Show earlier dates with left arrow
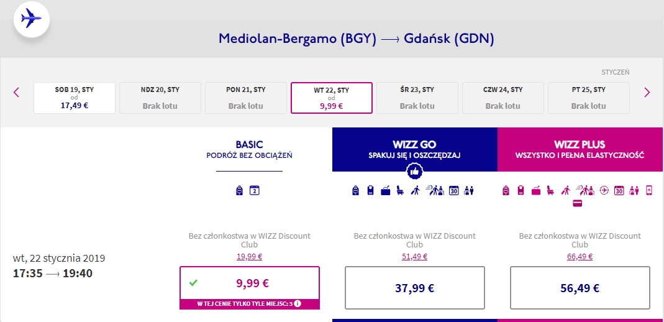This screenshot has height=322, width=664. pyautogui.click(x=17, y=93)
